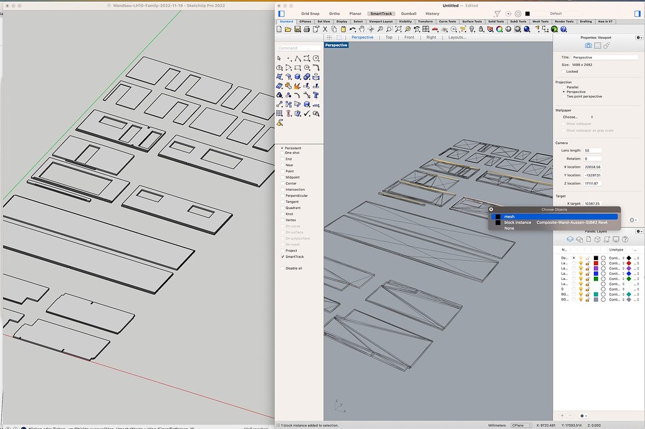Select the arrow selection tool in Rhino's tool palette
Viewport: 645px width, 429px height.
pyautogui.click(x=279, y=57)
